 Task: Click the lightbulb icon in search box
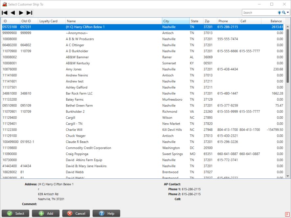pyautogui.click(x=280, y=13)
